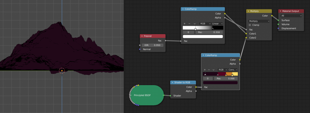Click the Fresnel node Fac output socket
The width and height of the screenshot is (310, 113).
tap(165, 41)
